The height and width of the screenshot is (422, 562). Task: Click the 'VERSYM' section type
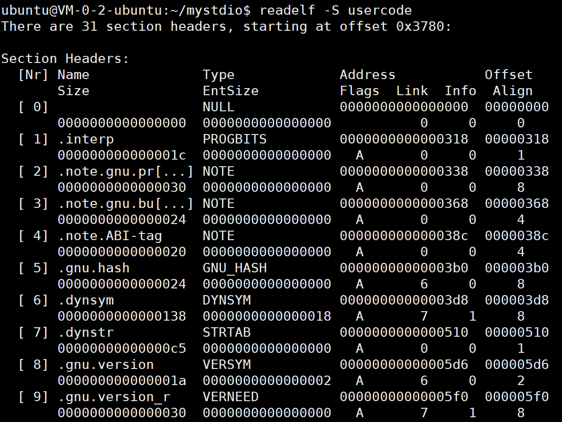tap(227, 364)
